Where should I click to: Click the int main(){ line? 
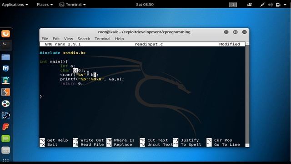point(54,61)
